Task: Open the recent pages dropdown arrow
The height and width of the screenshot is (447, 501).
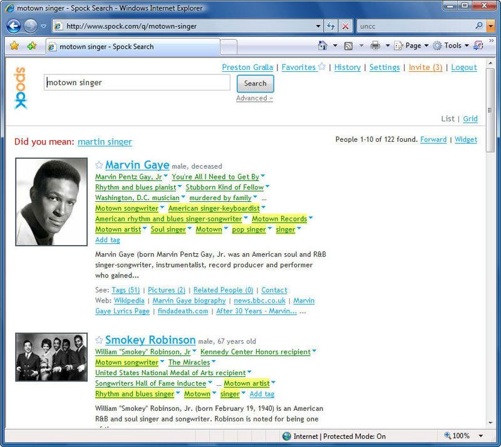Action: pos(43,26)
